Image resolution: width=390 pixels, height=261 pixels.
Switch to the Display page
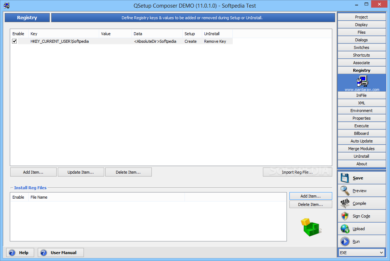point(362,25)
